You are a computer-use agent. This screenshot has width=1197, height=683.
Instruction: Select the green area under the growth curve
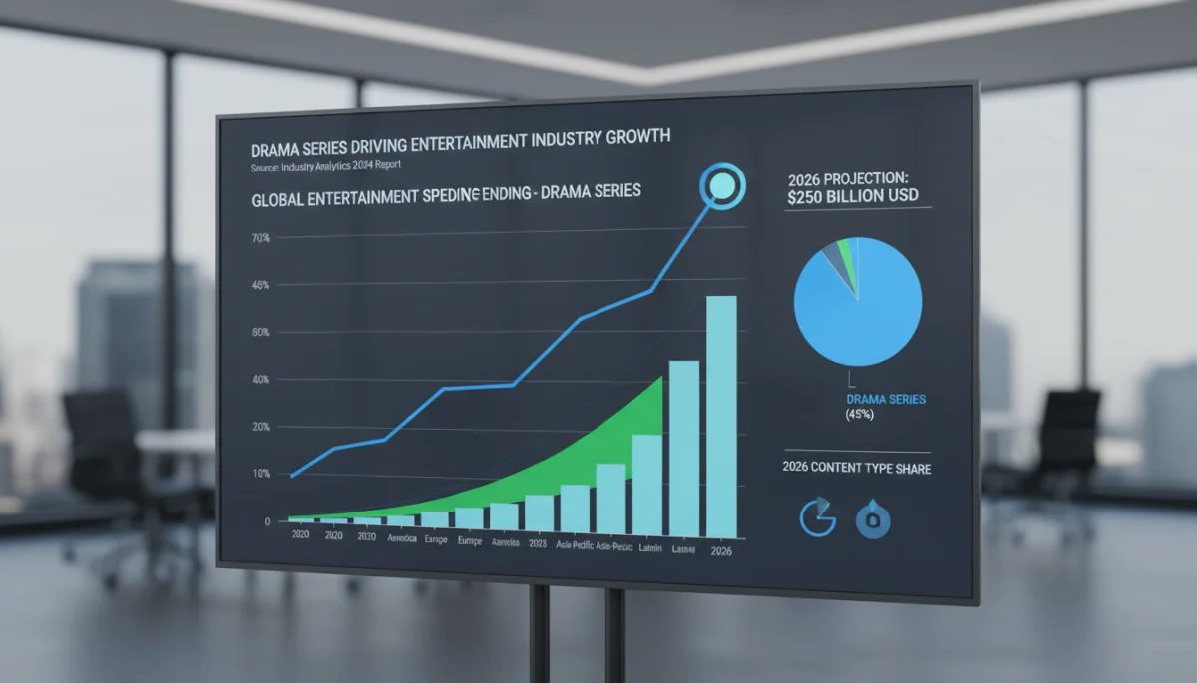(559, 469)
